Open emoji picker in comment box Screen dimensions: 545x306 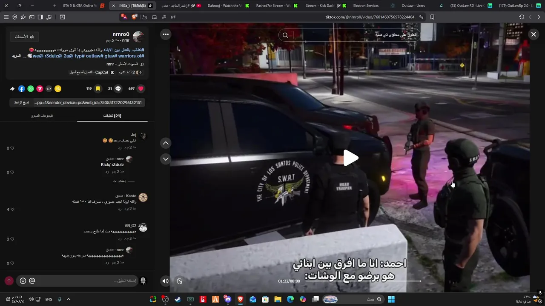tap(23, 281)
